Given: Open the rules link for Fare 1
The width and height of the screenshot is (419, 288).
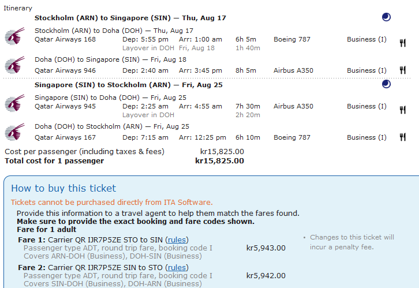Looking at the screenshot, I should coord(177,240).
